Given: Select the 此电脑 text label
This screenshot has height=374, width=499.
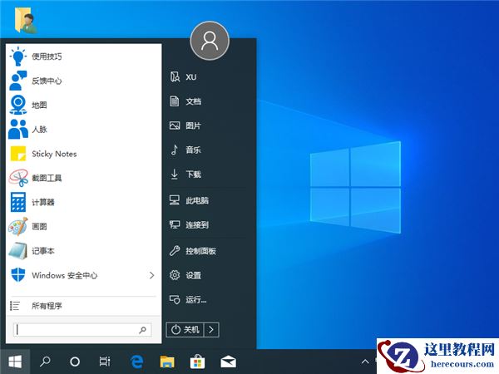Looking at the screenshot, I should pos(197,200).
